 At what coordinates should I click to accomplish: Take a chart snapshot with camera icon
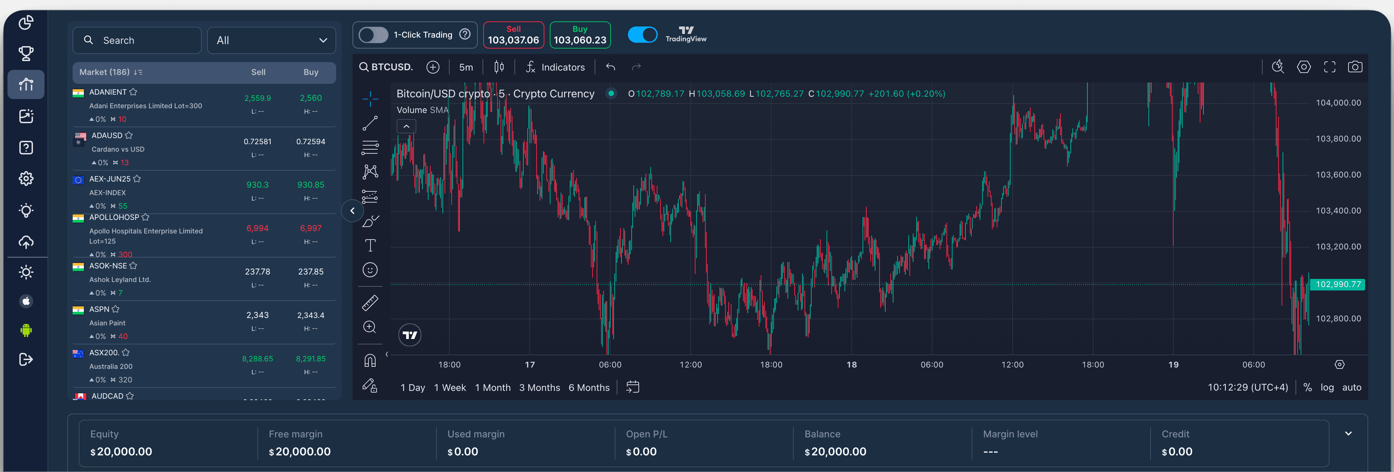[x=1355, y=67]
